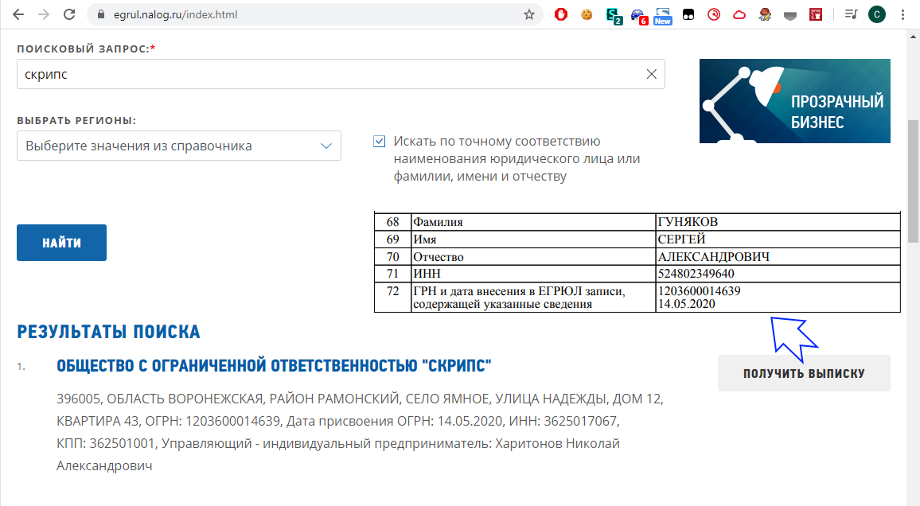Bookmark this page with the star icon

(529, 14)
